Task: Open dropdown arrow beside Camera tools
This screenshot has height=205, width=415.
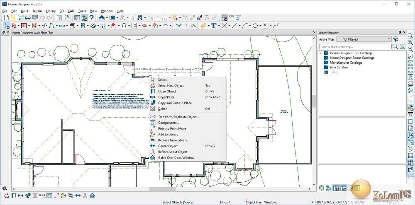Action: coord(117,18)
